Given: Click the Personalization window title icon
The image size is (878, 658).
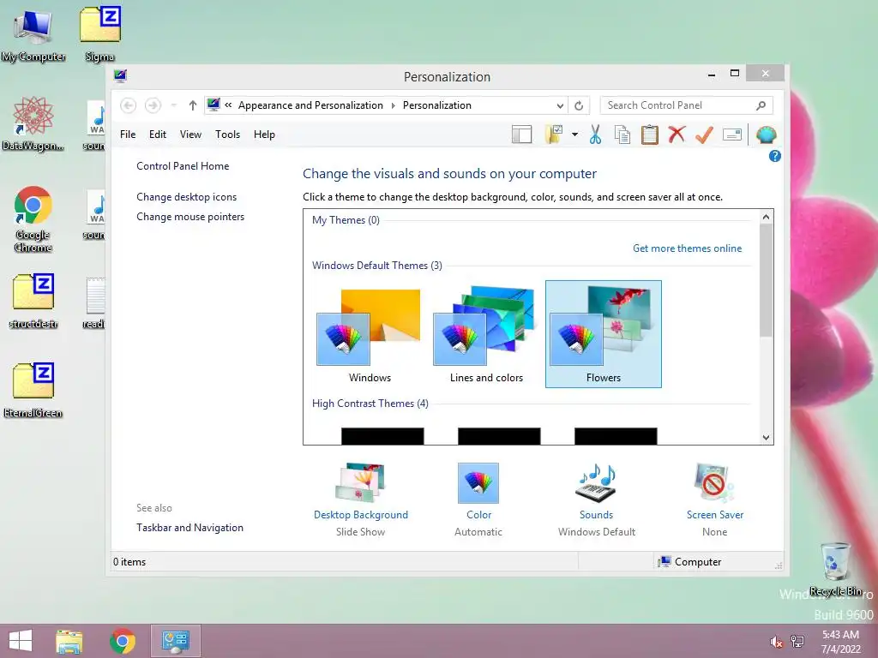Looking at the screenshot, I should 120,75.
